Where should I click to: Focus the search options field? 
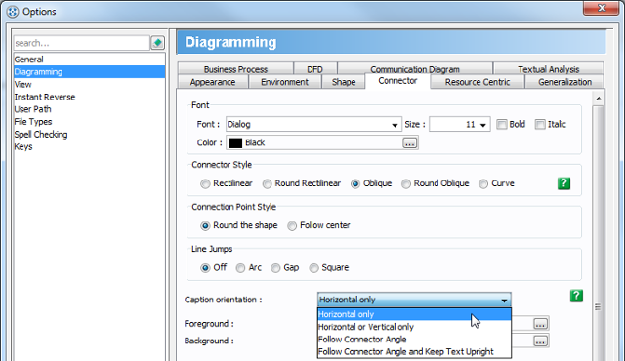click(x=82, y=43)
